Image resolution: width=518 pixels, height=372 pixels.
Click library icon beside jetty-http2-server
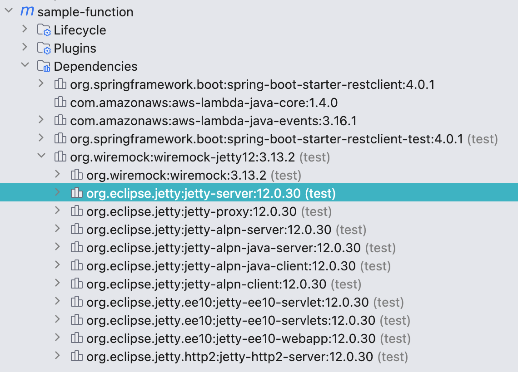[x=76, y=357]
